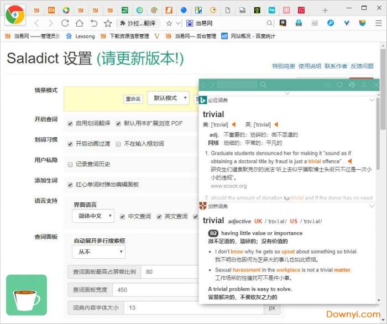The width and height of the screenshot is (387, 324).
Task: Pin the dictionary panel with pushpin icon
Action: pyautogui.click(x=364, y=85)
